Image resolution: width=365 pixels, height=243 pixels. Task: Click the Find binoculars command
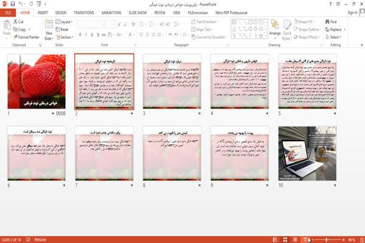point(331,22)
